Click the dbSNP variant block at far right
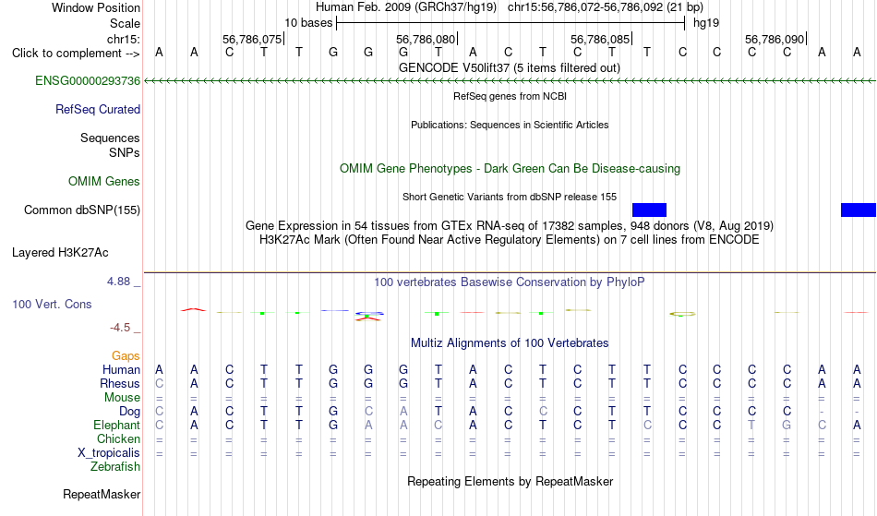Image resolution: width=877 pixels, height=516 pixels. click(859, 210)
